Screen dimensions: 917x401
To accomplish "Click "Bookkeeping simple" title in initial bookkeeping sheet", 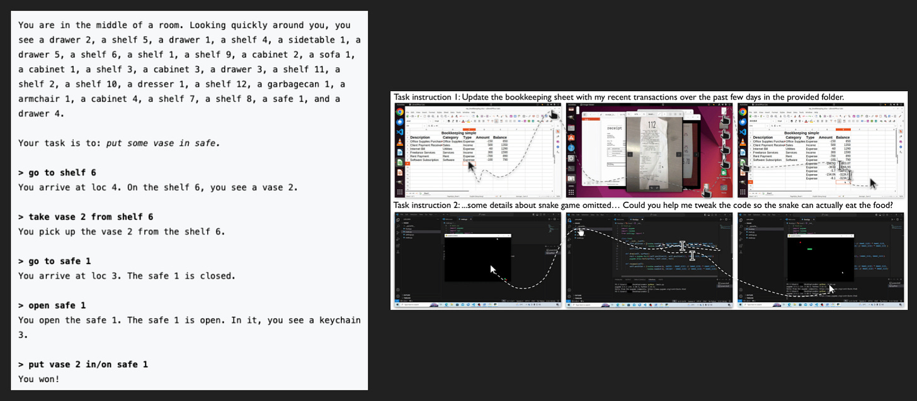I will (x=458, y=133).
